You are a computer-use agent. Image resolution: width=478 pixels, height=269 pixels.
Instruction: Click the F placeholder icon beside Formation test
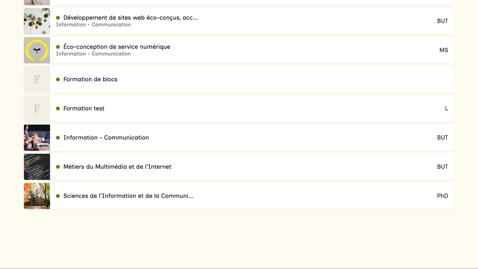37,108
